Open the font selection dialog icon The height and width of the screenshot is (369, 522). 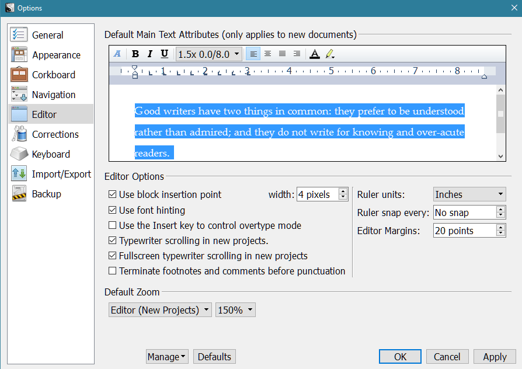coord(117,54)
